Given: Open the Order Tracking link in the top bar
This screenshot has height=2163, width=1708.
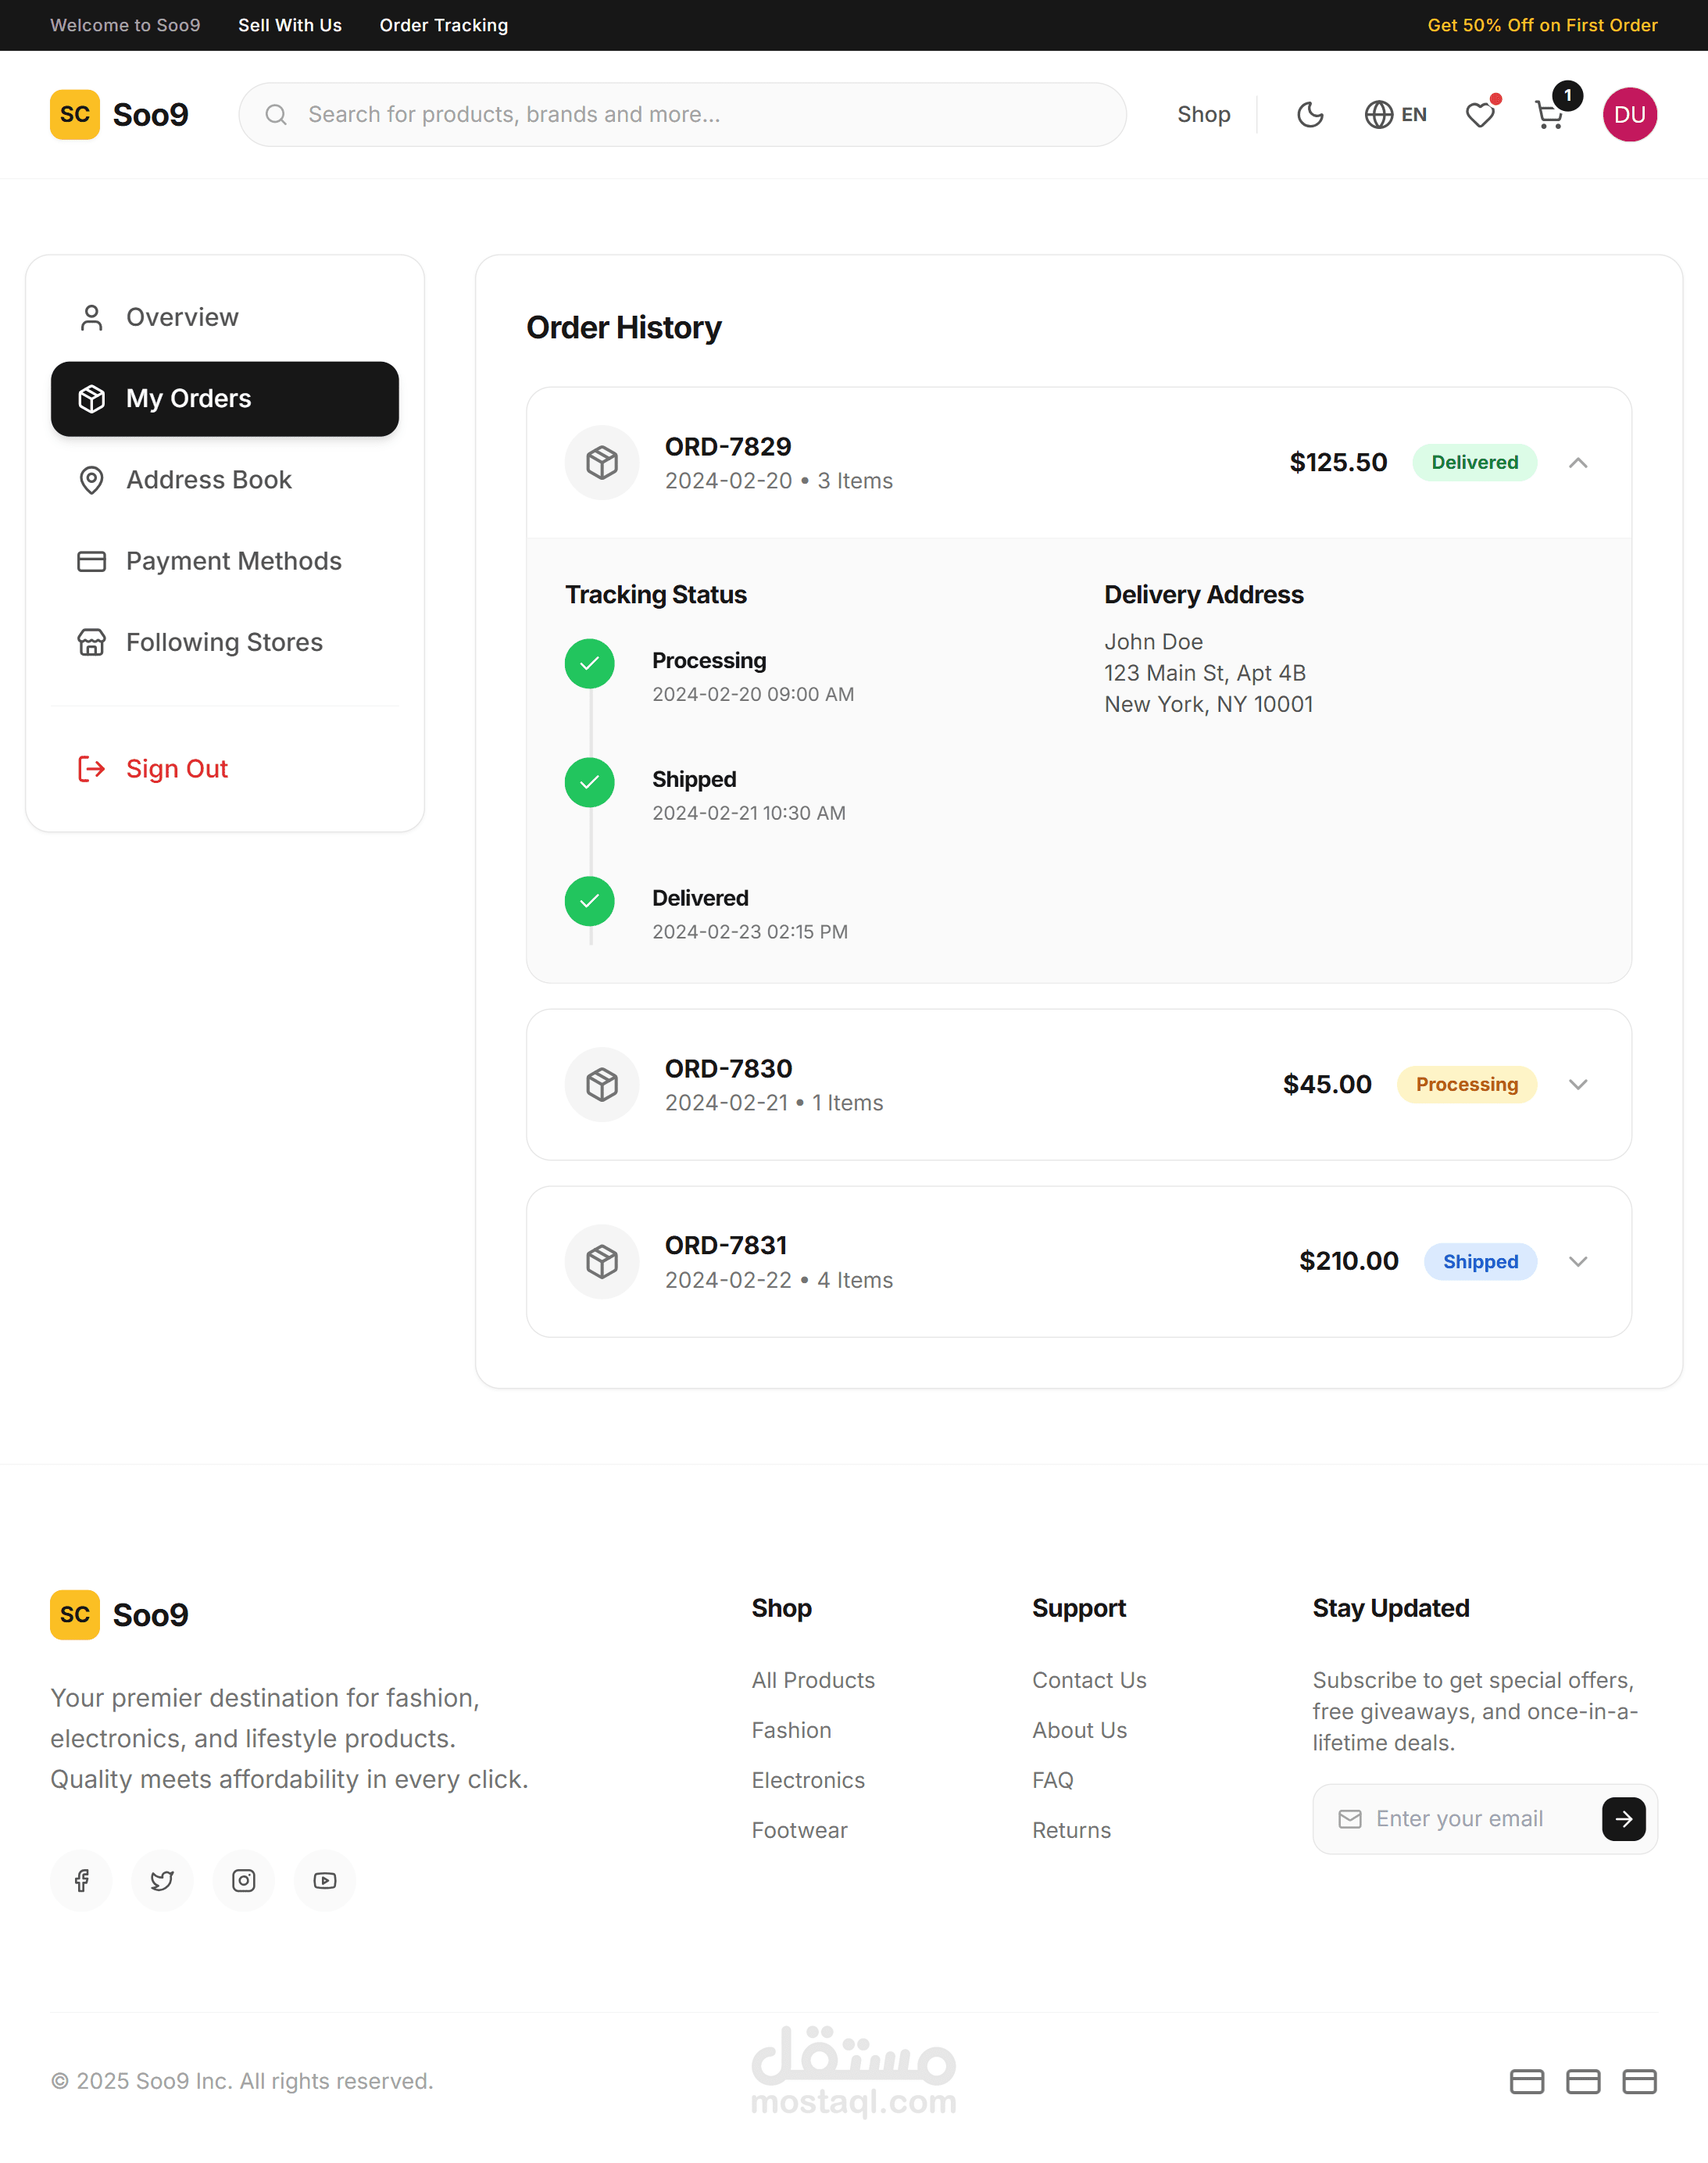Looking at the screenshot, I should pyautogui.click(x=443, y=25).
